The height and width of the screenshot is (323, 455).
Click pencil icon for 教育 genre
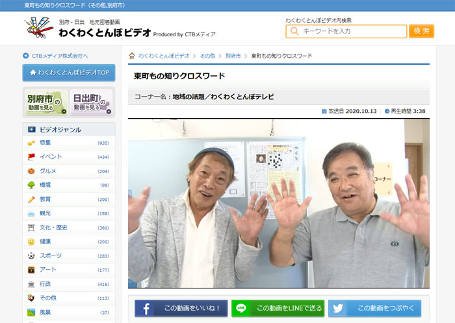pyautogui.click(x=31, y=199)
